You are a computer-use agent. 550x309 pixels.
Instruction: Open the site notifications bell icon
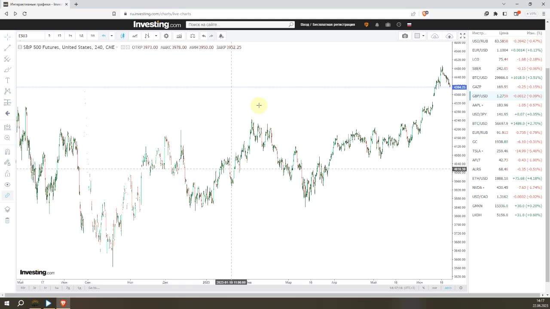[x=377, y=24]
